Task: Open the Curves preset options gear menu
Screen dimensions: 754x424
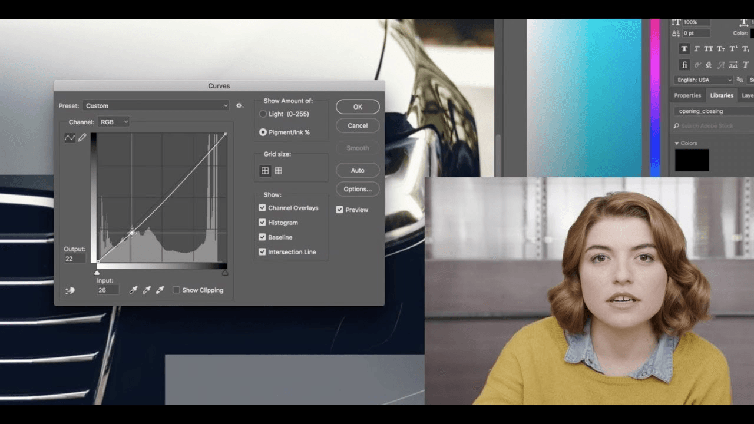Action: (240, 106)
